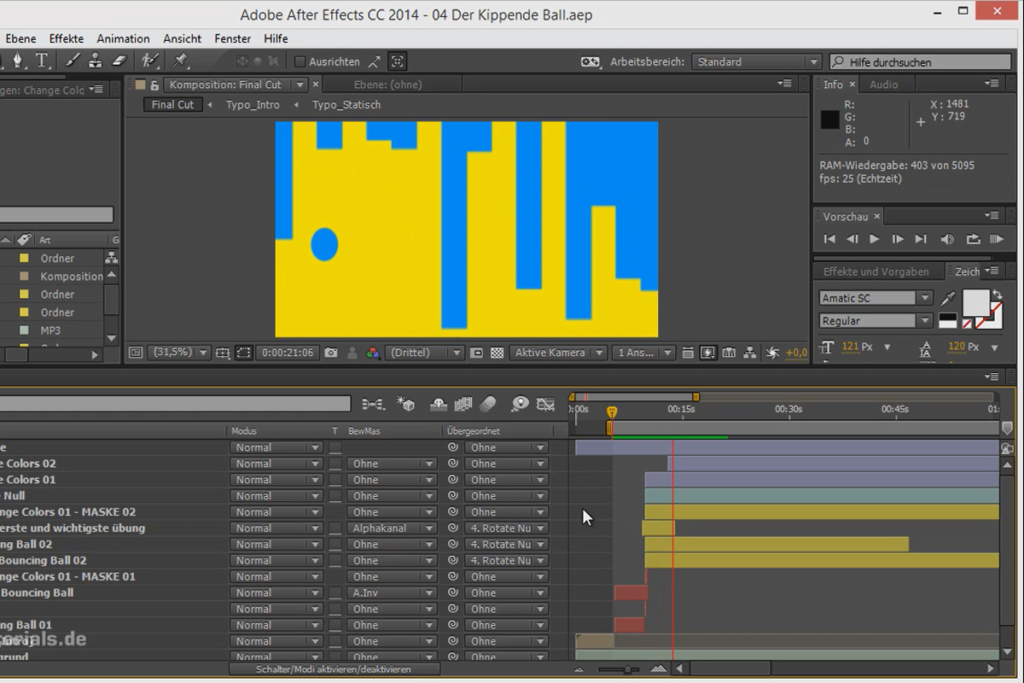The width and height of the screenshot is (1024, 683).
Task: Pick font color with eyedropper icon
Action: [947, 298]
